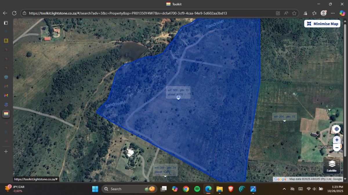Expand hidden system tray icons chevron

pos(284,189)
